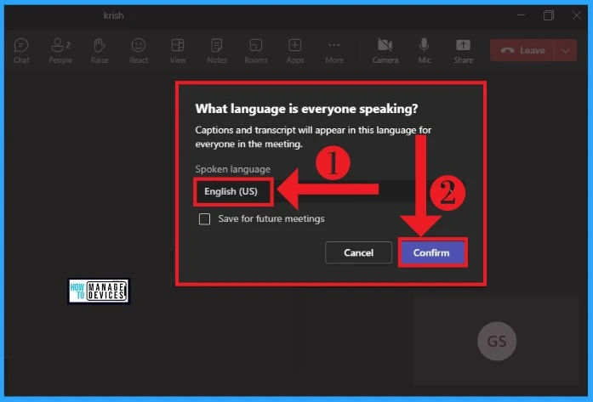Open breakout Rooms
This screenshot has width=593, height=402.
point(256,51)
